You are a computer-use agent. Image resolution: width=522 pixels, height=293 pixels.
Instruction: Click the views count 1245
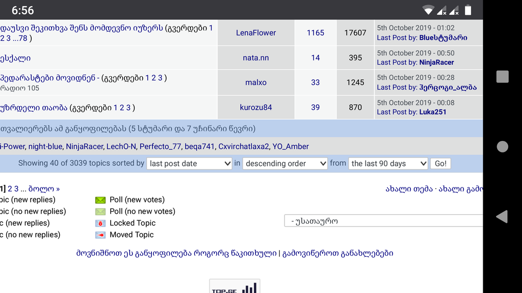point(355,82)
